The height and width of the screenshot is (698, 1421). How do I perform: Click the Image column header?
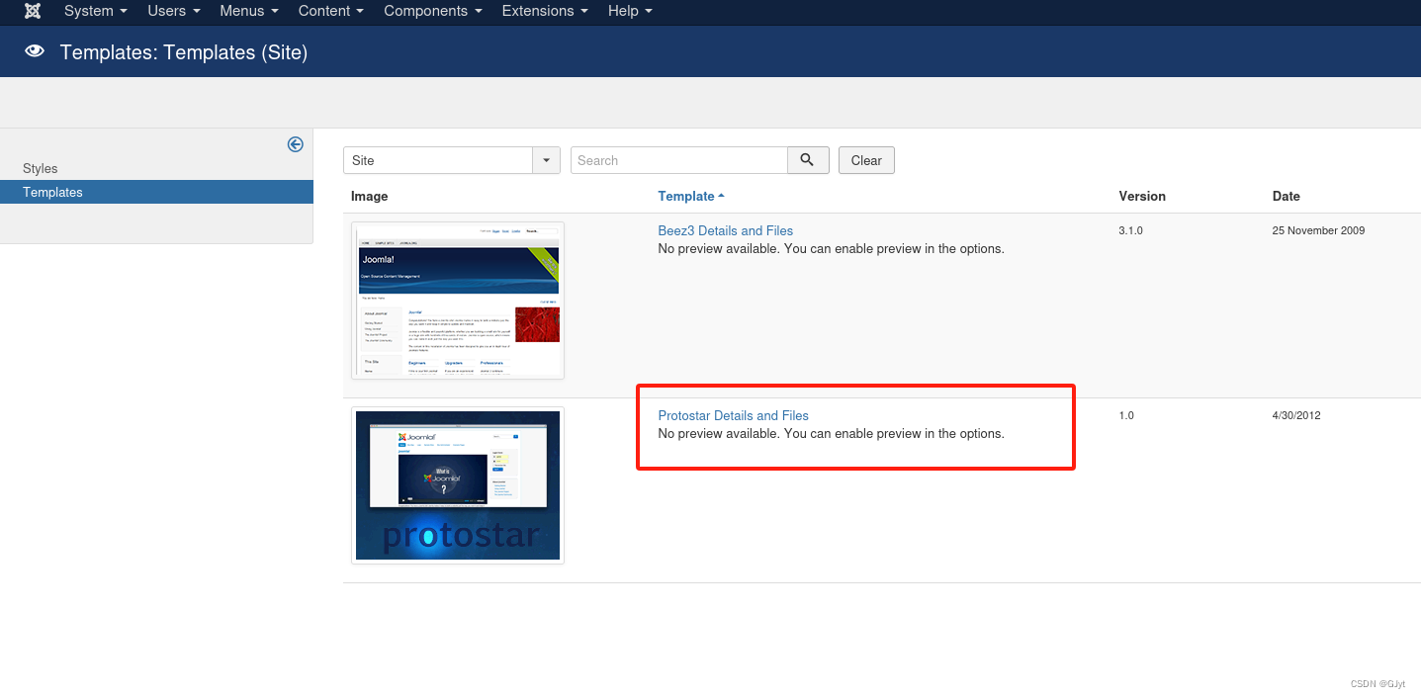coord(370,196)
